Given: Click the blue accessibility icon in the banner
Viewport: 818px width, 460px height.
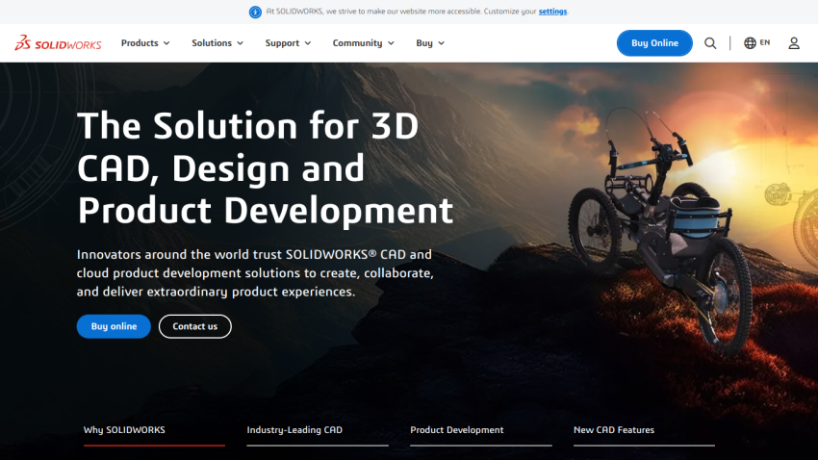Looking at the screenshot, I should [255, 12].
